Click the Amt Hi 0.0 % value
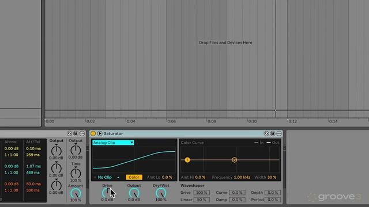The image size is (369, 207). pyautogui.click(x=200, y=178)
